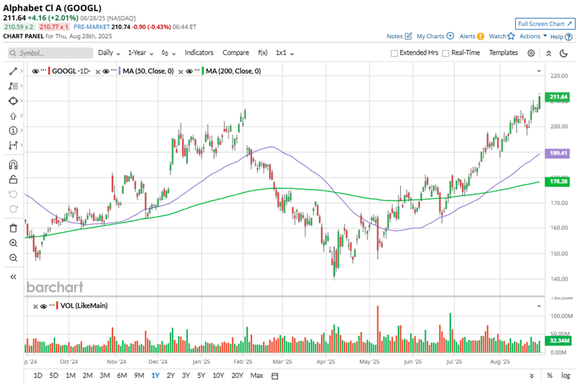Open the chart type candlestick dropdown
580x384 pixels.
pos(168,53)
